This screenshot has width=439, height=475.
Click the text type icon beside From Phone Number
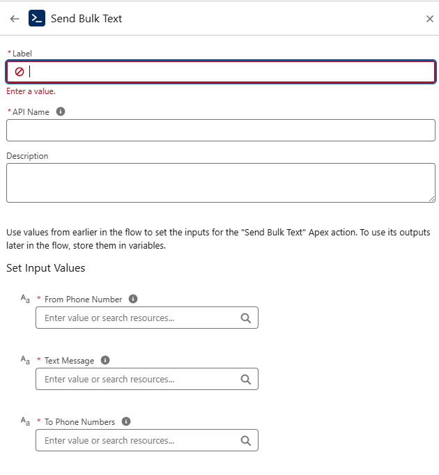click(25, 299)
